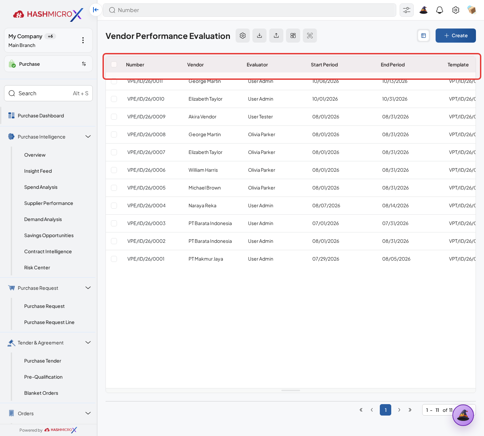Image resolution: width=484 pixels, height=436 pixels.
Task: Select the checkbox for VPE/ID/26/0010
Action: pyautogui.click(x=114, y=99)
